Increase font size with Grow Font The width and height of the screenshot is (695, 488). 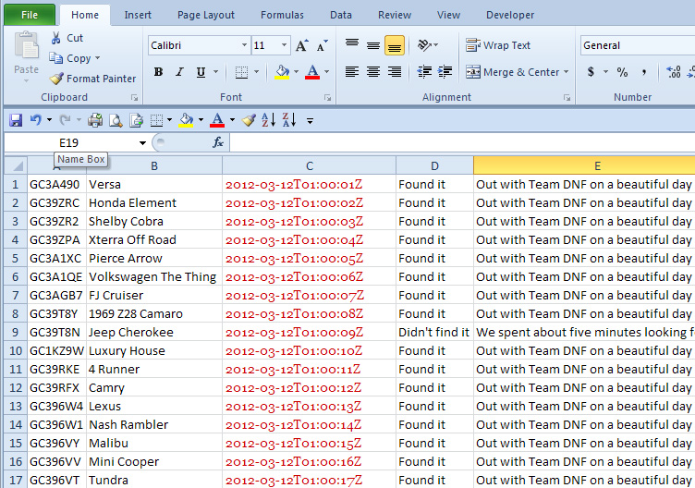point(302,45)
